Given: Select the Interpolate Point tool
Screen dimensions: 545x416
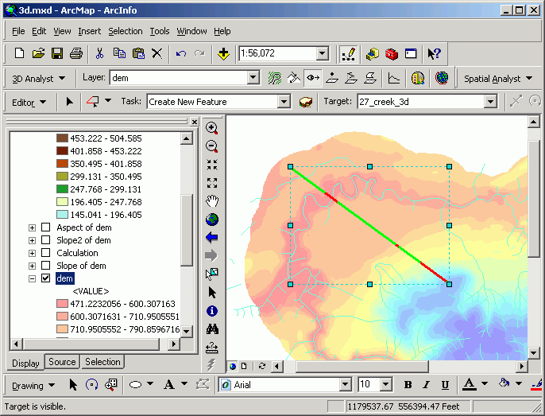Looking at the screenshot, I should (x=332, y=78).
